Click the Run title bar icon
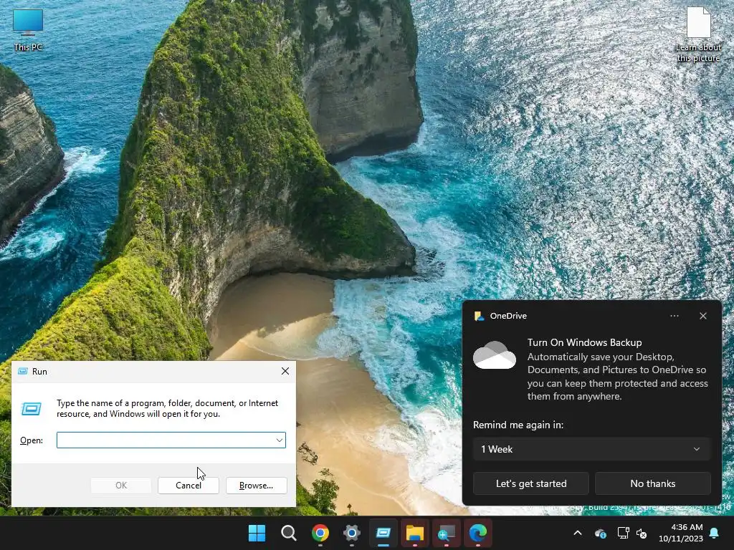 pos(22,372)
